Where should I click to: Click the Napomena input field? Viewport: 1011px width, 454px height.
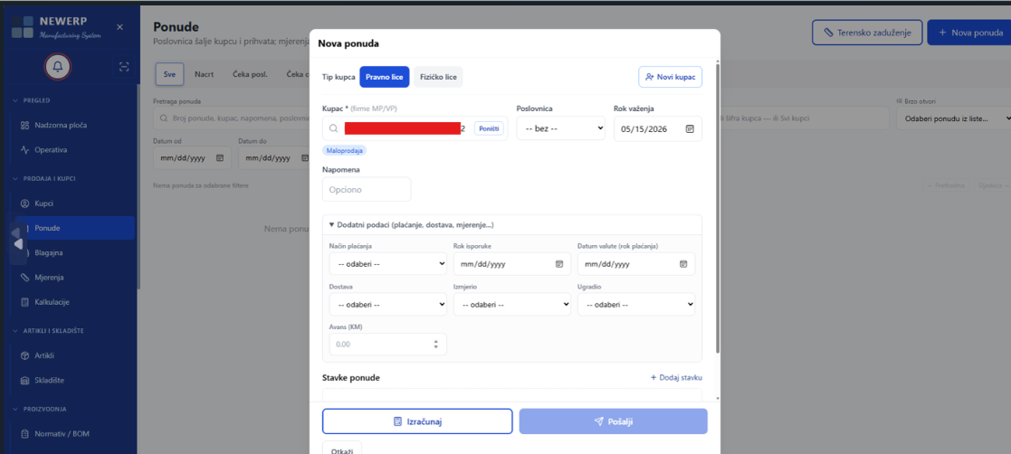pos(366,189)
